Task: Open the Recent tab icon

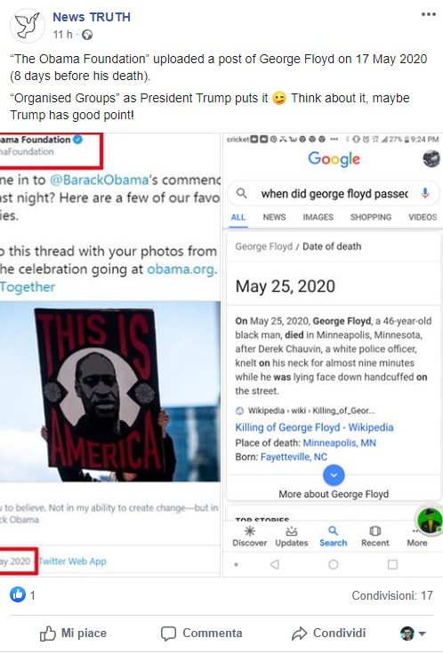Action: [375, 530]
